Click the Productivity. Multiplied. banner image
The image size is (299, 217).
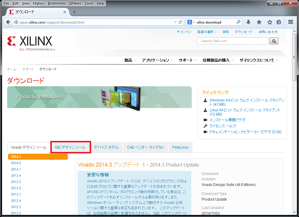click(x=99, y=98)
